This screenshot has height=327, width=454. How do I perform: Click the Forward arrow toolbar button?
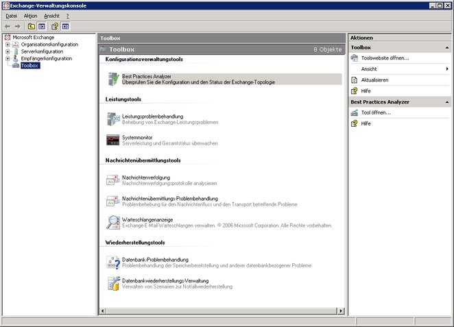(18, 27)
